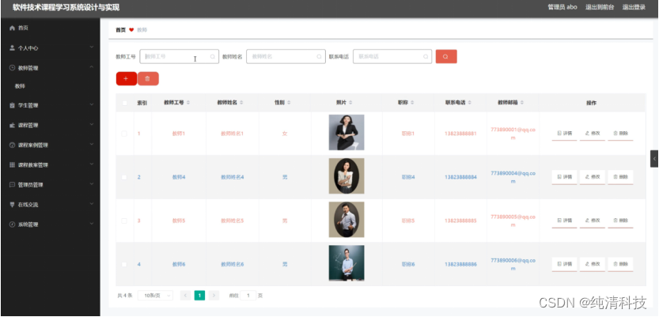Click 详情 button for 教师1 row
Viewport: 659px width, 317px height.
tap(564, 134)
